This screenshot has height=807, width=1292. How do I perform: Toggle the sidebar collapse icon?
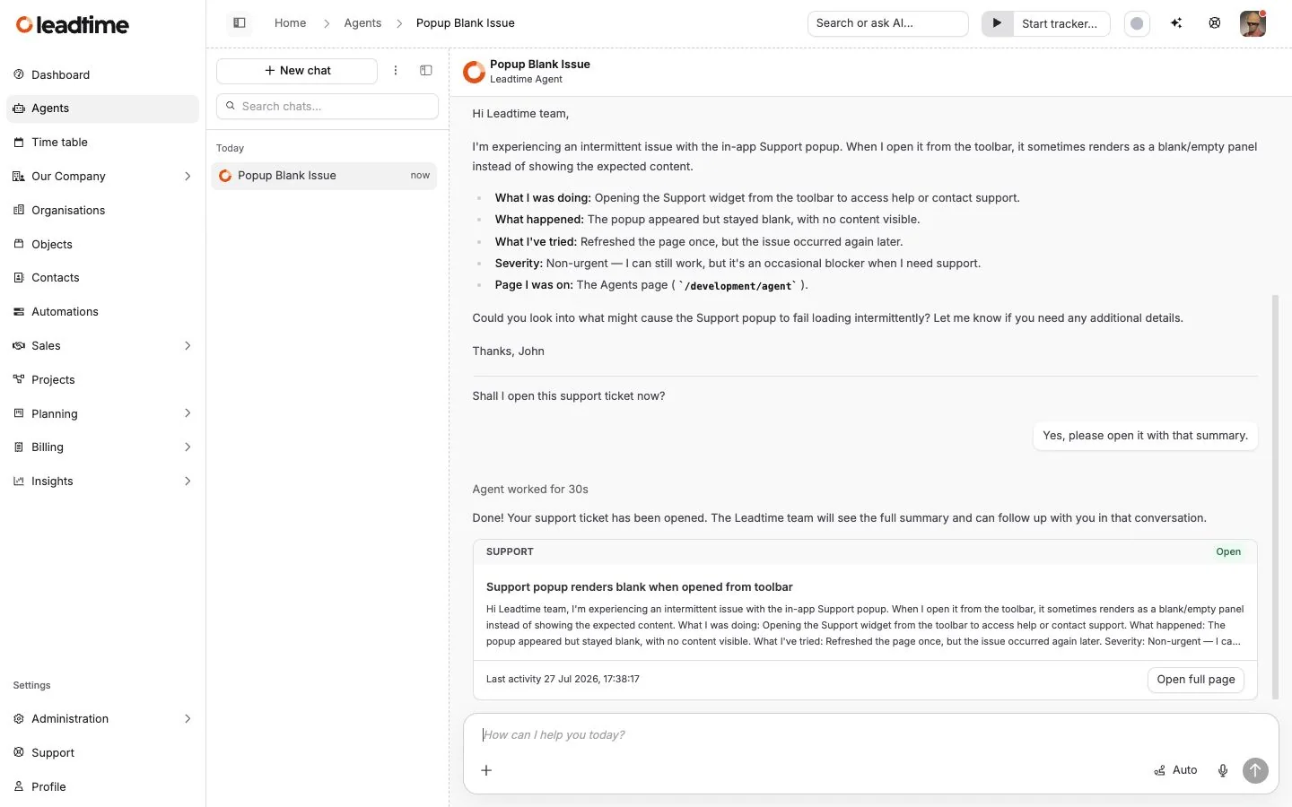click(x=240, y=23)
